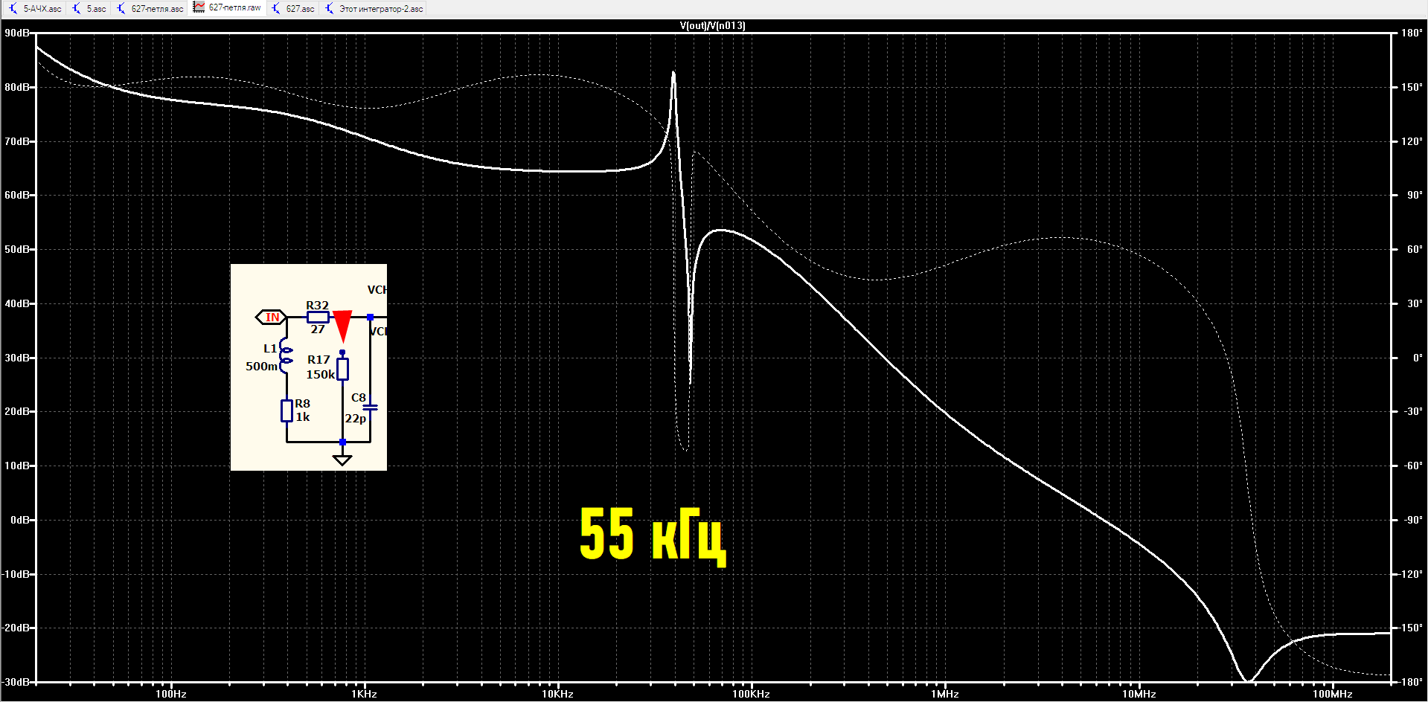Screen dimensions: 1428x702
Task: Open the 5.asc schematic tab
Action: point(89,8)
